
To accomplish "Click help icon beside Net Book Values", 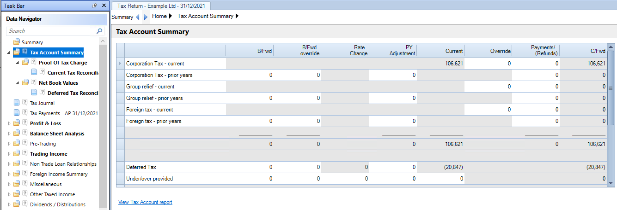I will click(x=33, y=82).
